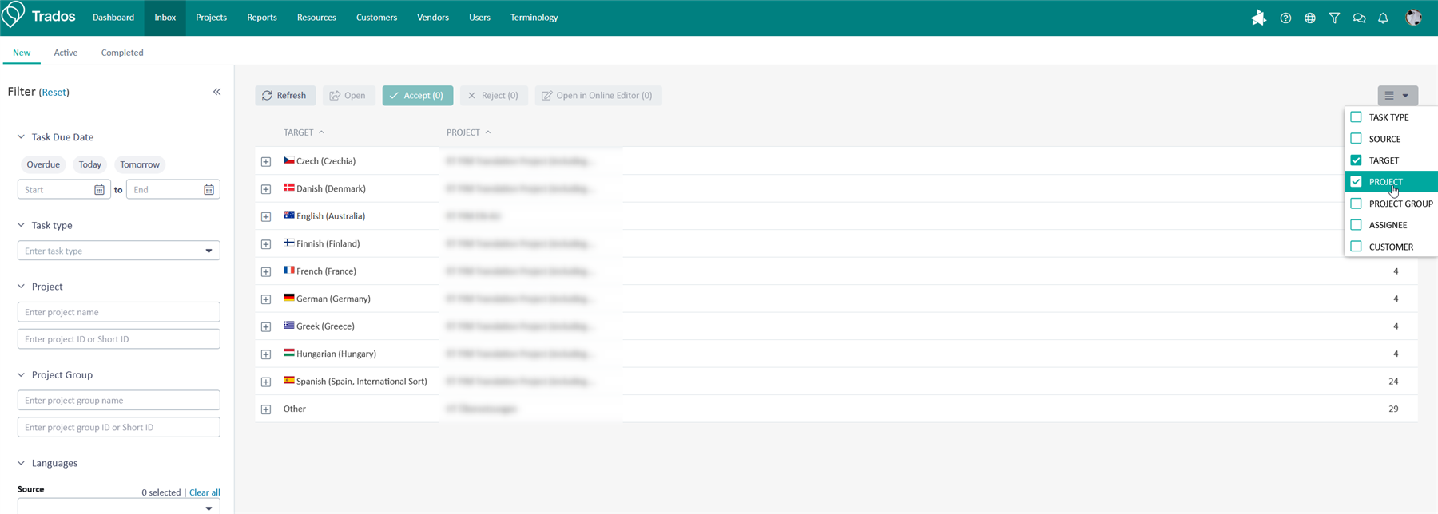This screenshot has width=1438, height=514.
Task: Click the Clear all languages link
Action: 205,492
